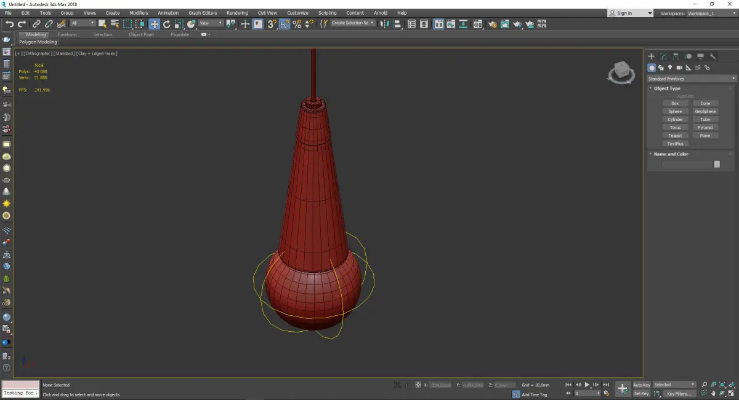Viewport: 739px width, 400px height.
Task: Click the ViewCube in the viewport
Action: click(x=621, y=73)
